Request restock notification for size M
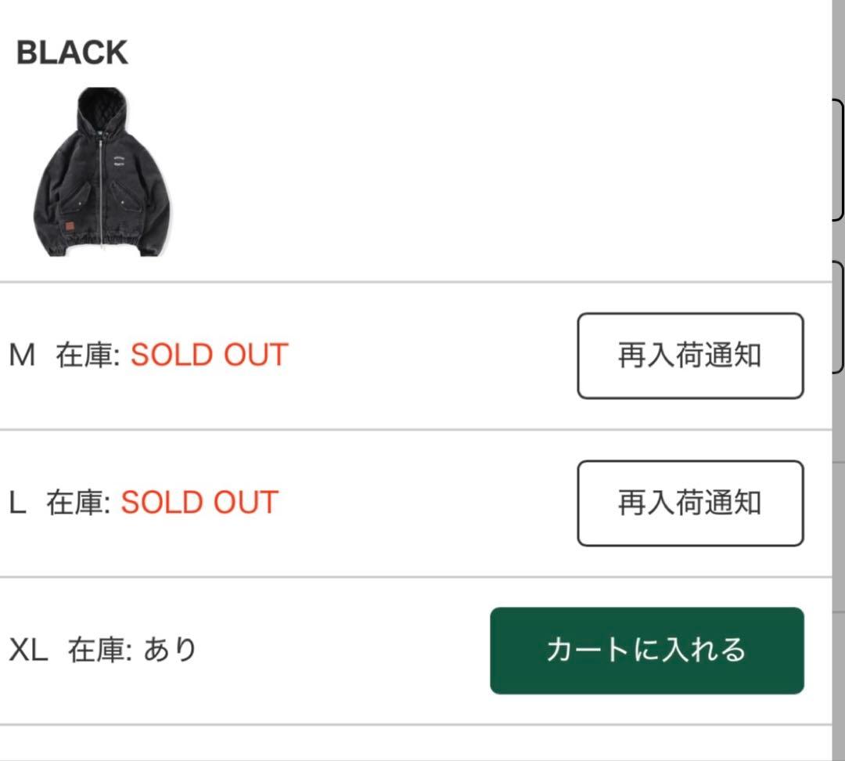845x761 pixels. tap(690, 355)
